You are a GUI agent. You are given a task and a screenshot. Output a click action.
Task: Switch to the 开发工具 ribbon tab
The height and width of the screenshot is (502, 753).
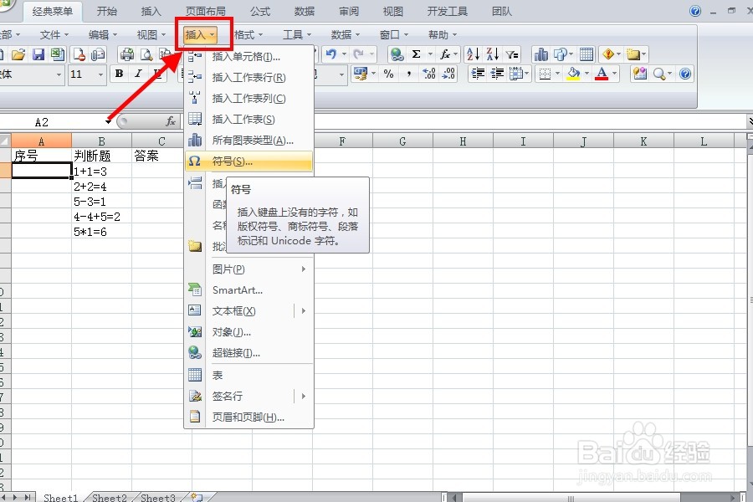(x=447, y=11)
